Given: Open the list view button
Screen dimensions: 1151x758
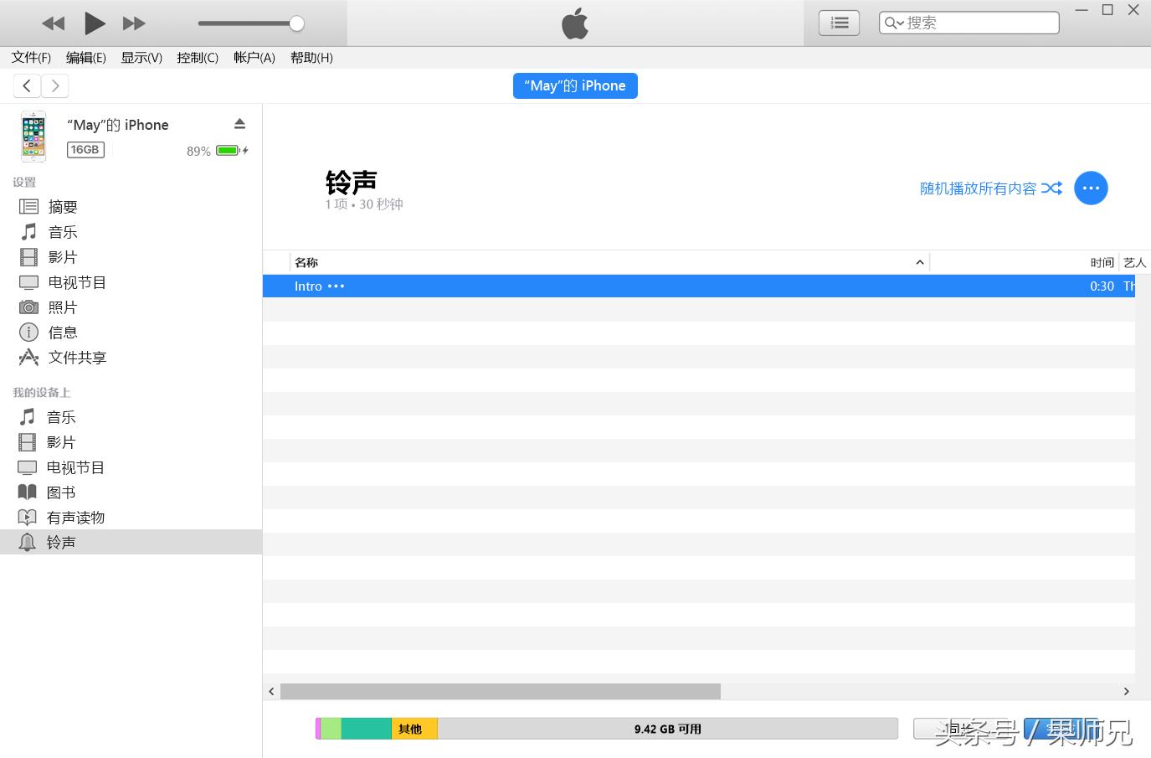Looking at the screenshot, I should [839, 23].
